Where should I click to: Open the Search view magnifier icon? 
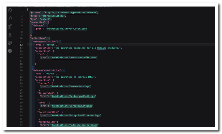pyautogui.click(x=10, y=18)
